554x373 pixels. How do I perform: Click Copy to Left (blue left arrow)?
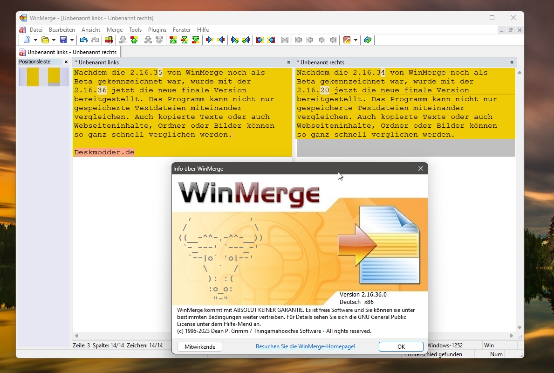[x=221, y=40]
